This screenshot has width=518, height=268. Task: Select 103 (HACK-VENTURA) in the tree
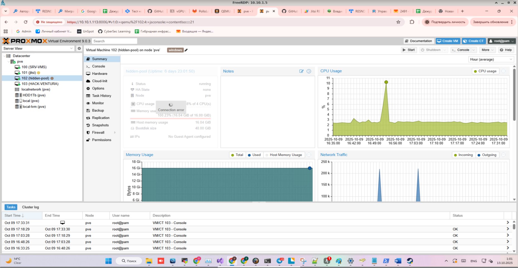[x=40, y=84]
